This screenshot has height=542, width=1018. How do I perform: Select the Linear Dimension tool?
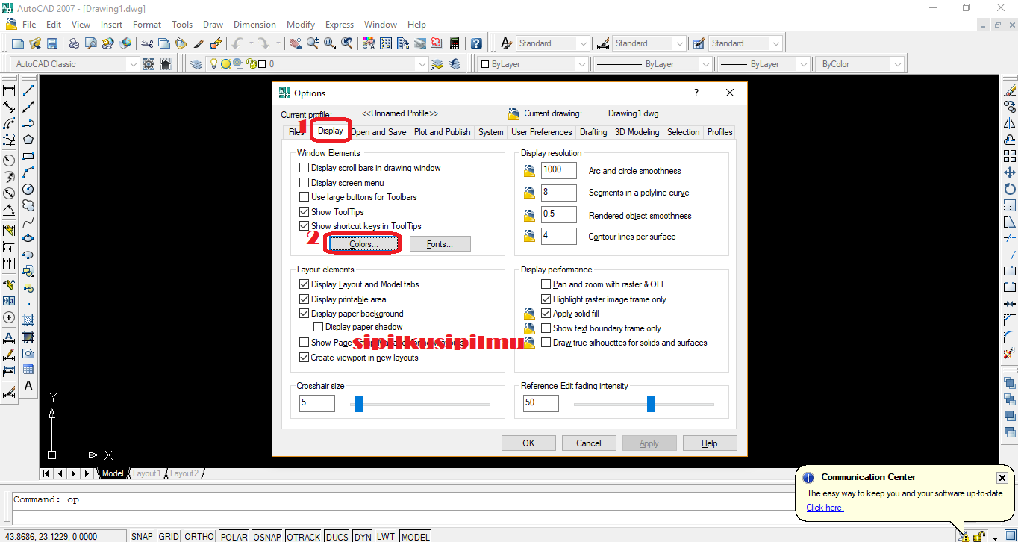coord(9,90)
